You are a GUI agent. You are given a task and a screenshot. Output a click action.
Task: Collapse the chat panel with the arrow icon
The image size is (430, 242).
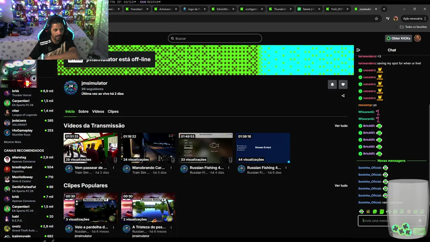tap(358, 50)
